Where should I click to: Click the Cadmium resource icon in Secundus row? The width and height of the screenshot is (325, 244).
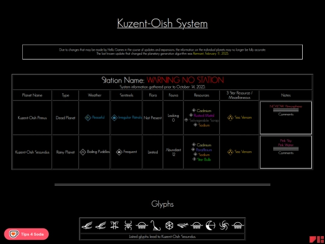[x=194, y=145]
